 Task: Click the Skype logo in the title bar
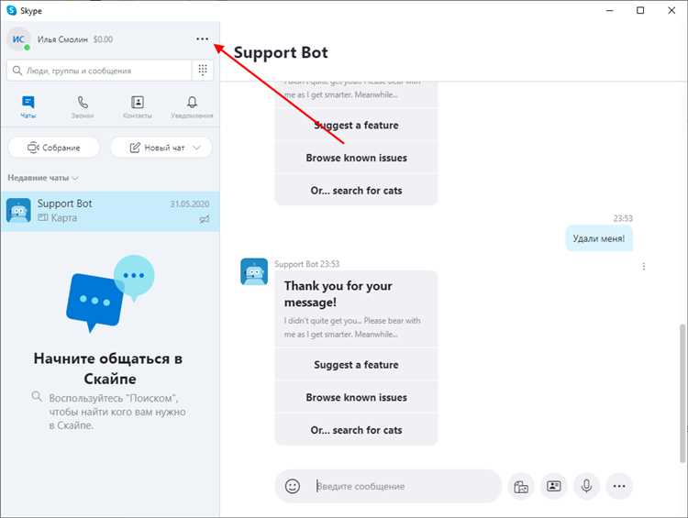[x=12, y=10]
